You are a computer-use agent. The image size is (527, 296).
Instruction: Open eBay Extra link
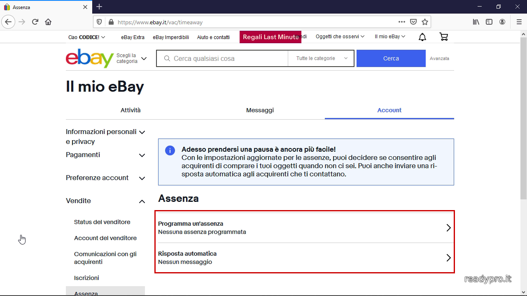click(x=133, y=37)
